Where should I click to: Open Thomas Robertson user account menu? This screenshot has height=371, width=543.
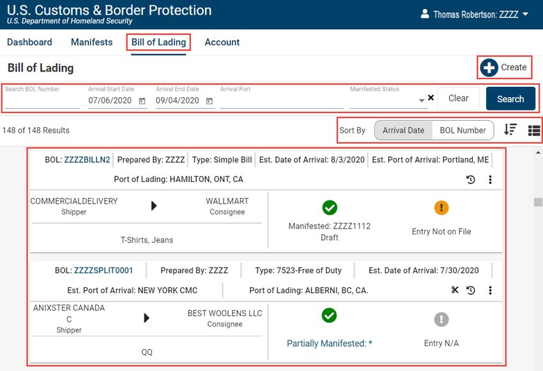[x=475, y=14]
